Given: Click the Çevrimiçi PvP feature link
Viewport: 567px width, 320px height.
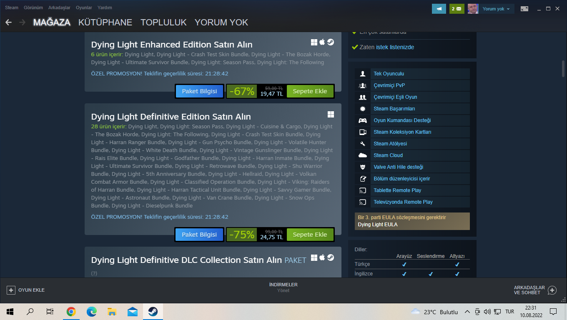Looking at the screenshot, I should pyautogui.click(x=389, y=85).
